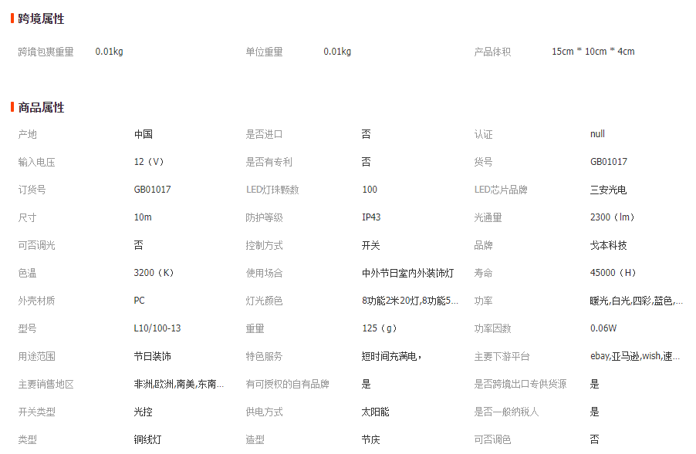Click the 使用场合 value 中外节日室内外装饰灯

click(x=407, y=273)
